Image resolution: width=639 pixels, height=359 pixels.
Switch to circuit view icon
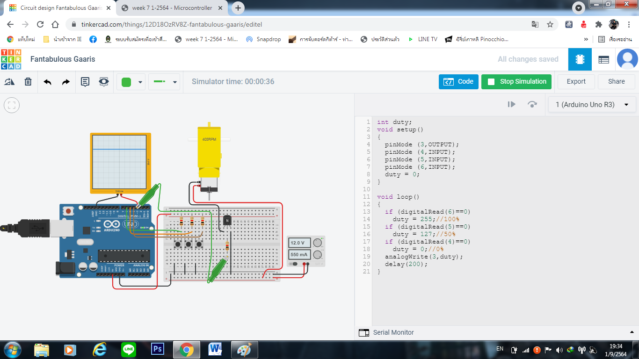tap(580, 59)
